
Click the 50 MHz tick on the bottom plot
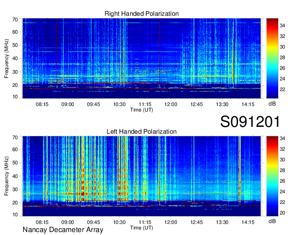[x=15, y=163]
